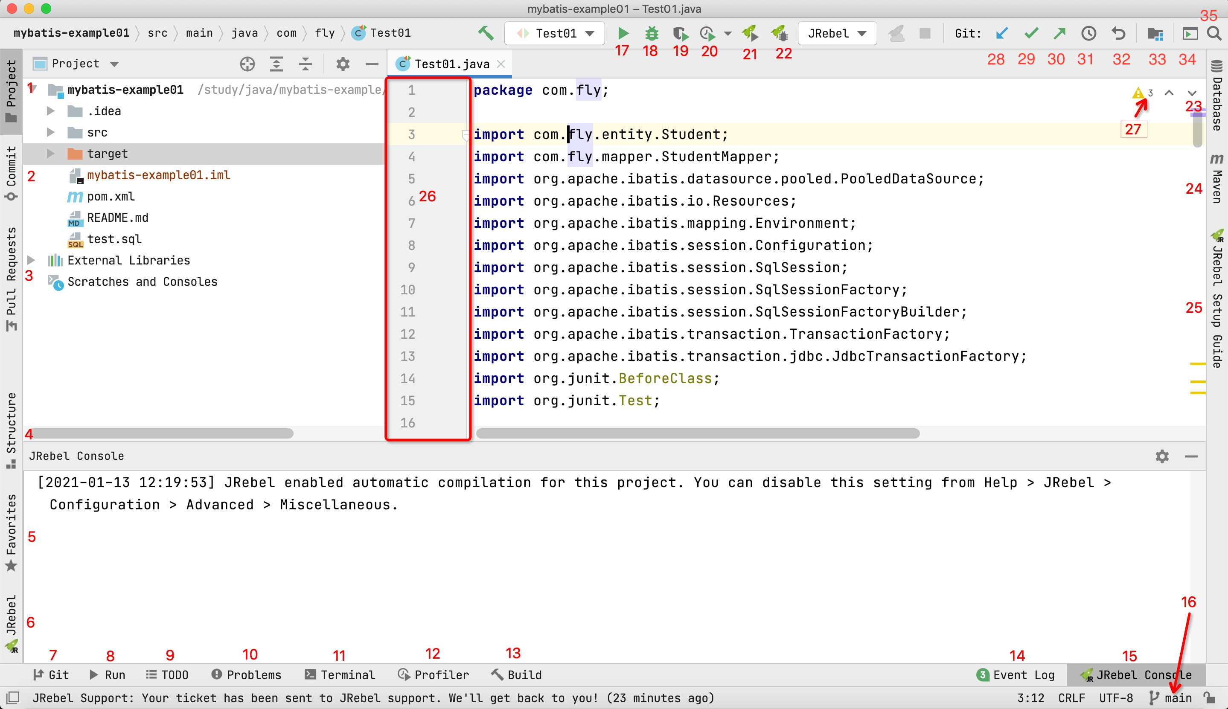Toggle the Project side tool window
The width and height of the screenshot is (1228, 709).
[11, 92]
